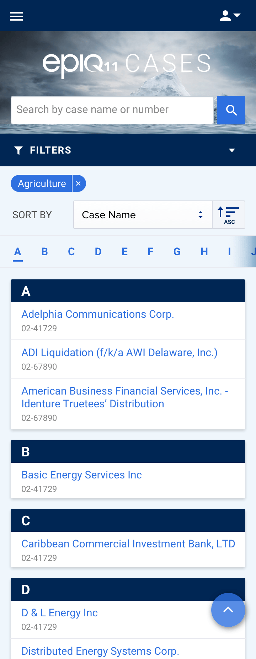Jump to letter F in alphabet tabs

(150, 252)
